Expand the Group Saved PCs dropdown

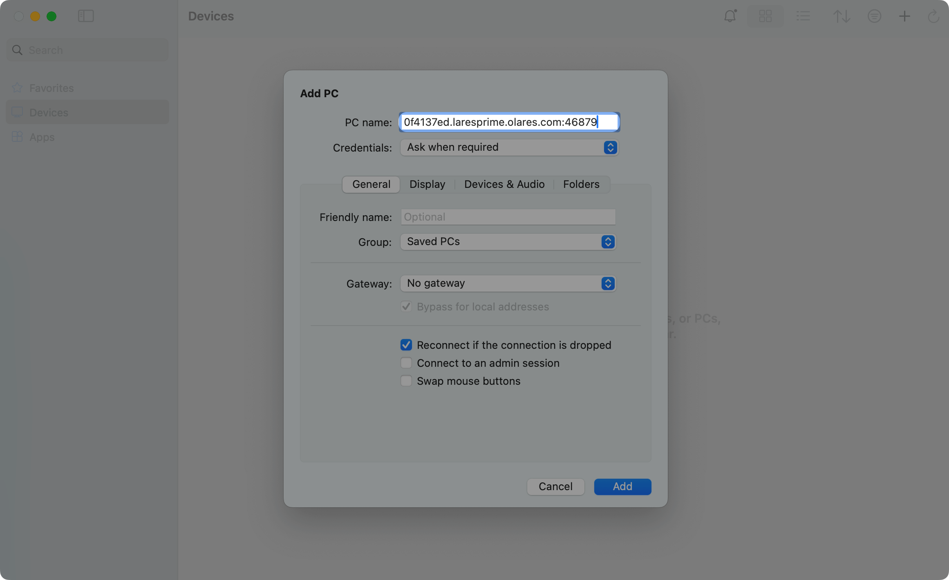508,242
